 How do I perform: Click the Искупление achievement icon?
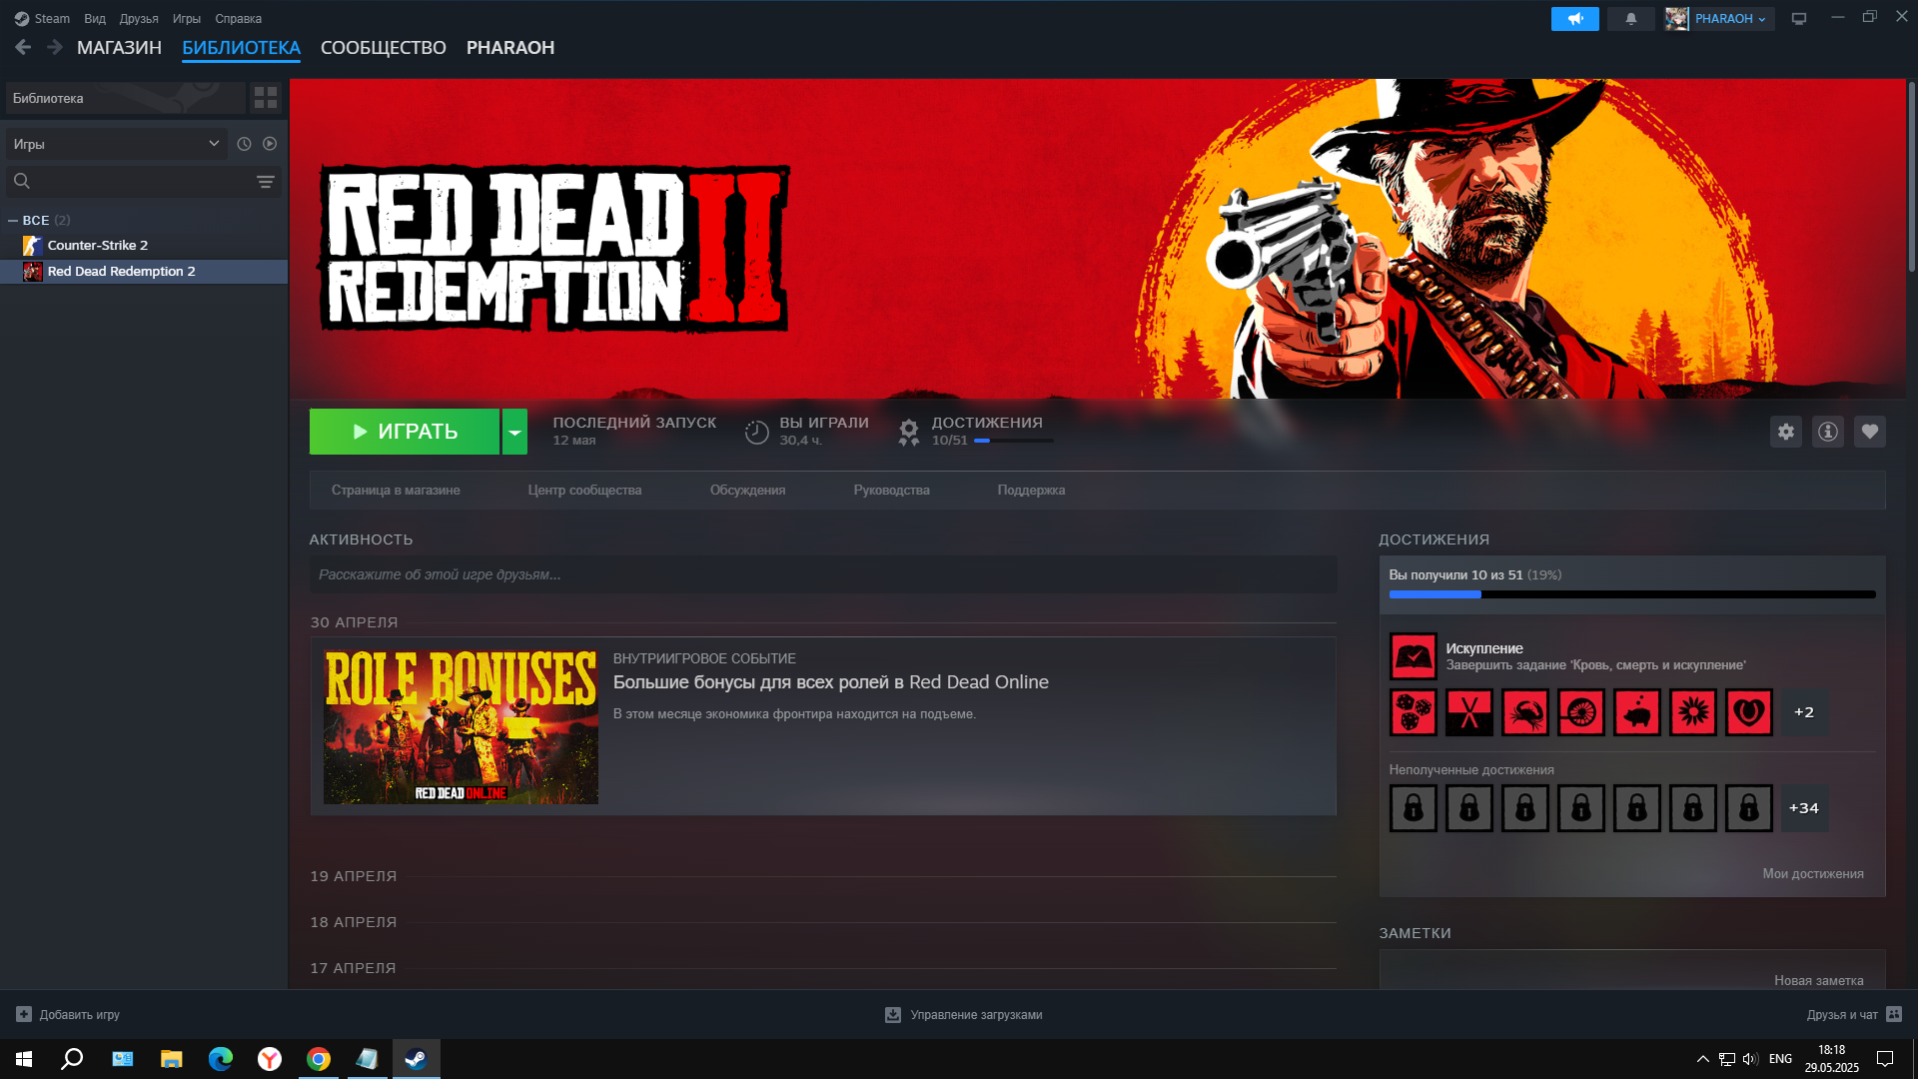point(1414,656)
